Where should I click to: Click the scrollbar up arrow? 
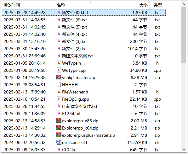(x=184, y=4)
